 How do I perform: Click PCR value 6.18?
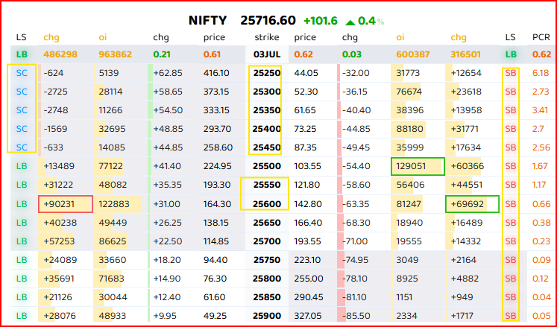click(541, 73)
